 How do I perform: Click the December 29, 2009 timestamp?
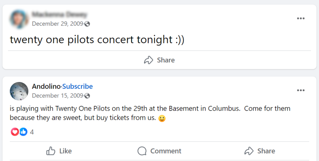(x=57, y=24)
